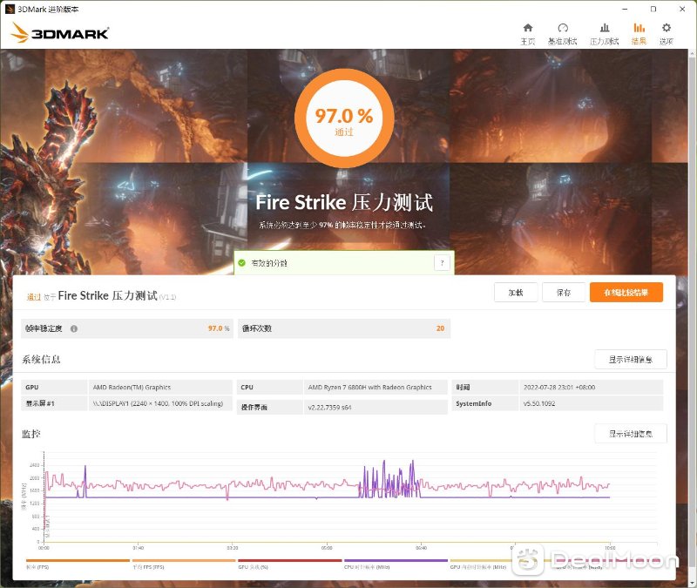Screen dimensions: 697x588
Task: Click the Fire Strike 压力测试 hero title
Action: pyautogui.click(x=344, y=203)
